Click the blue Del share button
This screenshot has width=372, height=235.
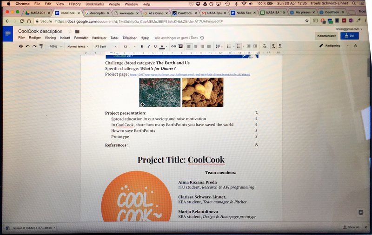pyautogui.click(x=350, y=36)
